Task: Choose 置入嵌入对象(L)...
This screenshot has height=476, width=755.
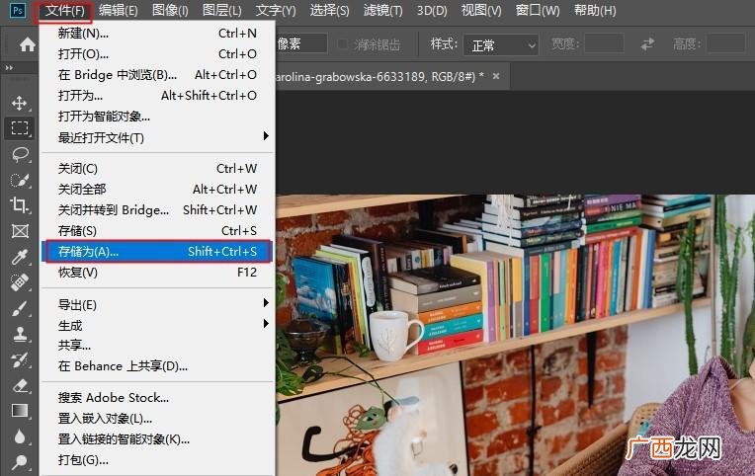Action: 157,419
